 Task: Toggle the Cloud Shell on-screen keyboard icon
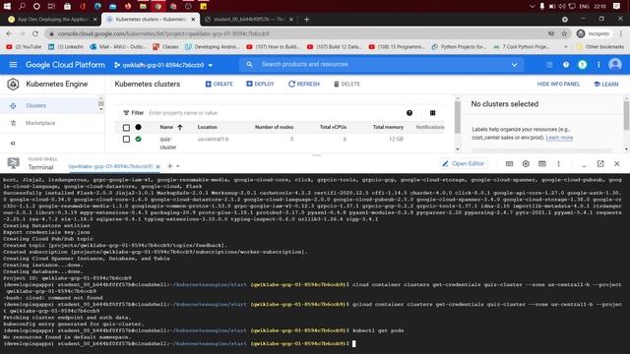(x=509, y=164)
